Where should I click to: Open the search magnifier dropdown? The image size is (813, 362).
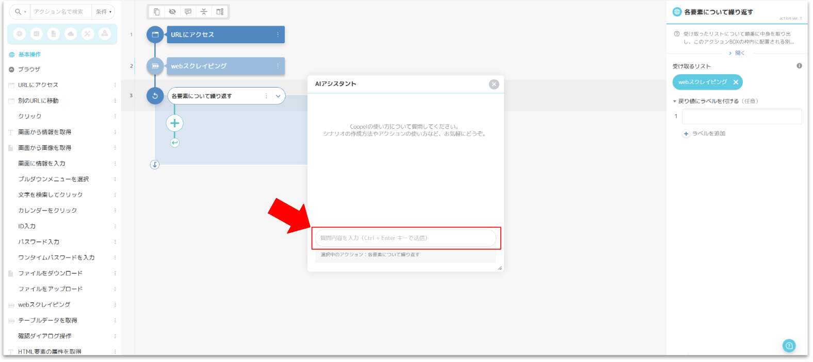point(20,12)
